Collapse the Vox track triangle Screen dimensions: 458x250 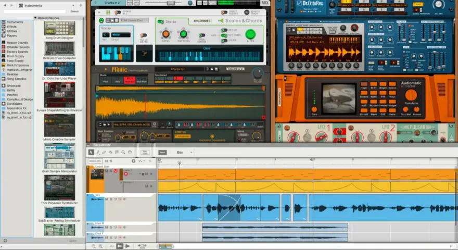pyautogui.click(x=88, y=195)
